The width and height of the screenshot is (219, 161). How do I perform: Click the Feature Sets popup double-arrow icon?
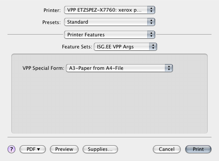point(153,47)
